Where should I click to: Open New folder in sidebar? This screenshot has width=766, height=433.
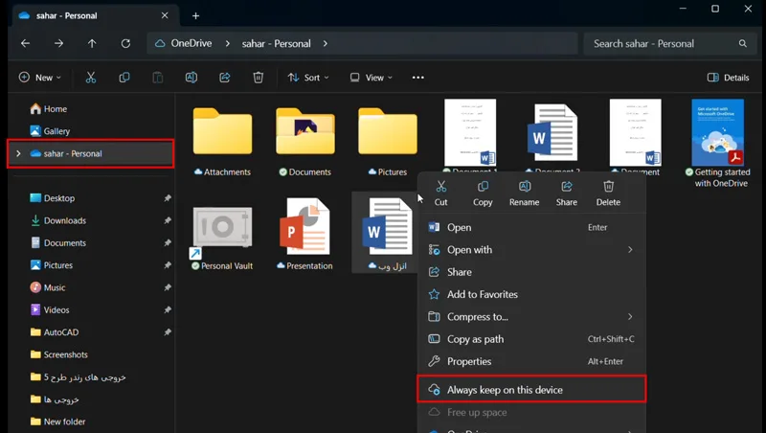point(57,422)
